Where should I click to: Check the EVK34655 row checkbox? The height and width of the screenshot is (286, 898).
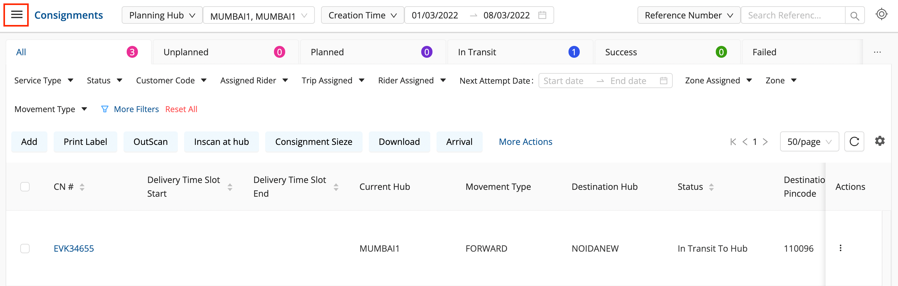tap(25, 248)
